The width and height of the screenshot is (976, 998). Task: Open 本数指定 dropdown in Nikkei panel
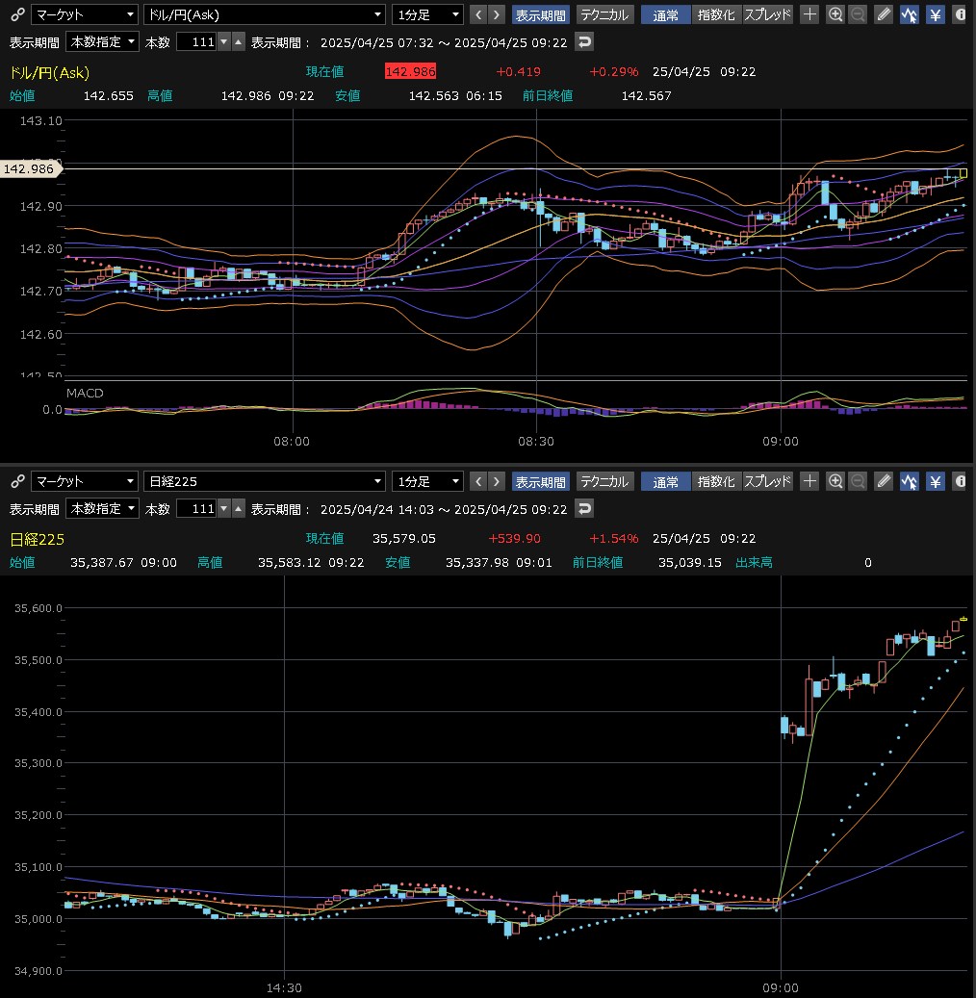coord(102,508)
